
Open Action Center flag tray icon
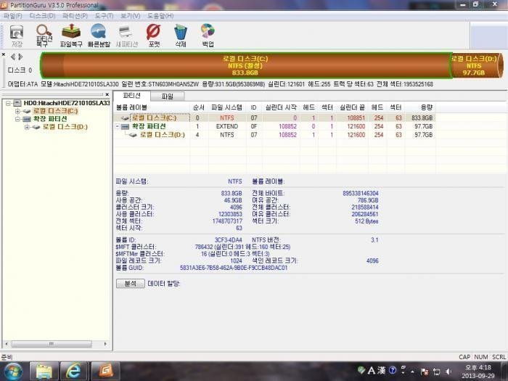click(x=425, y=372)
